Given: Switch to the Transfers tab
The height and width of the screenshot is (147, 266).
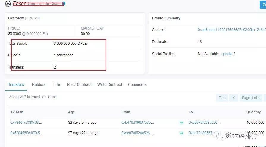Looking at the screenshot, I should 16,85.
